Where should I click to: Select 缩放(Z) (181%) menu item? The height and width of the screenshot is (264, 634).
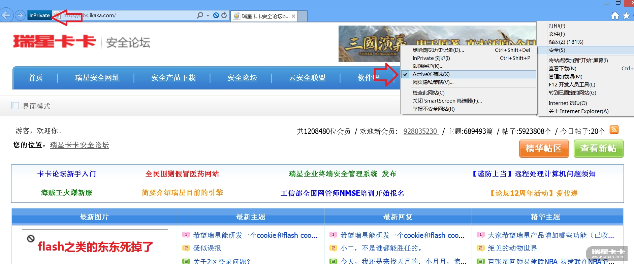pyautogui.click(x=586, y=42)
